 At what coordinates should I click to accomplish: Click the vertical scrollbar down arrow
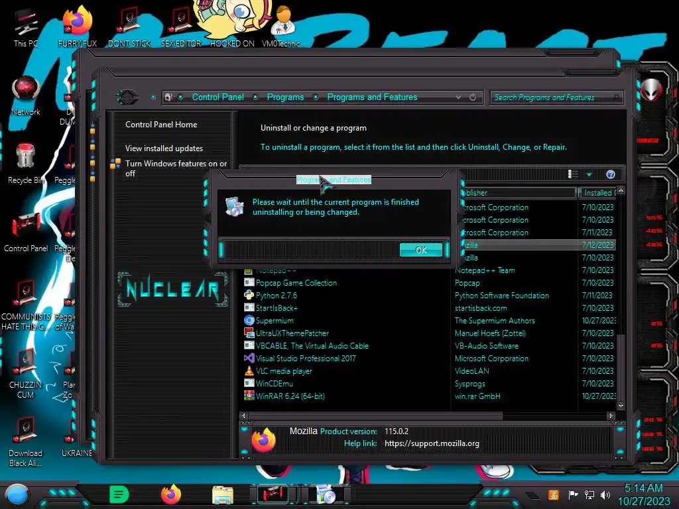[x=621, y=406]
